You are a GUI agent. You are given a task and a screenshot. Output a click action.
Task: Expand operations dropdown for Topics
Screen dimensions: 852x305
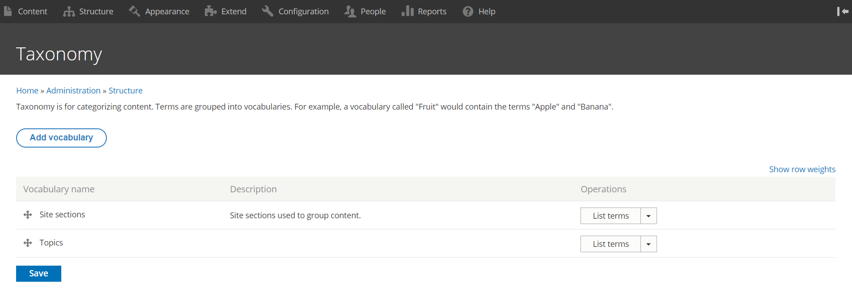(x=649, y=244)
